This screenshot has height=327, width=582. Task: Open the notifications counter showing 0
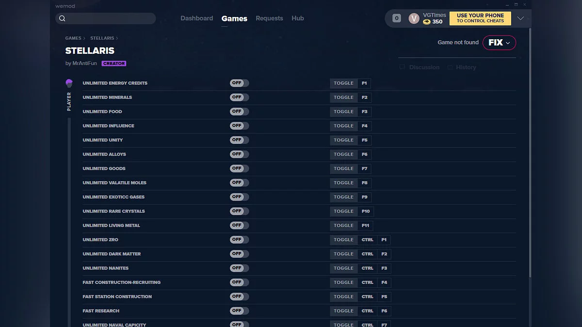click(397, 18)
